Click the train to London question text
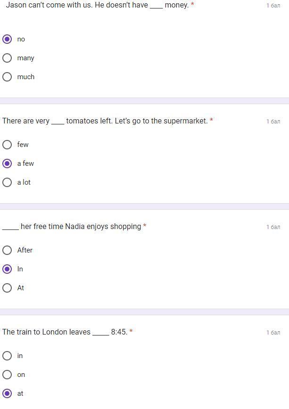The height and width of the screenshot is (409, 289). 65,332
